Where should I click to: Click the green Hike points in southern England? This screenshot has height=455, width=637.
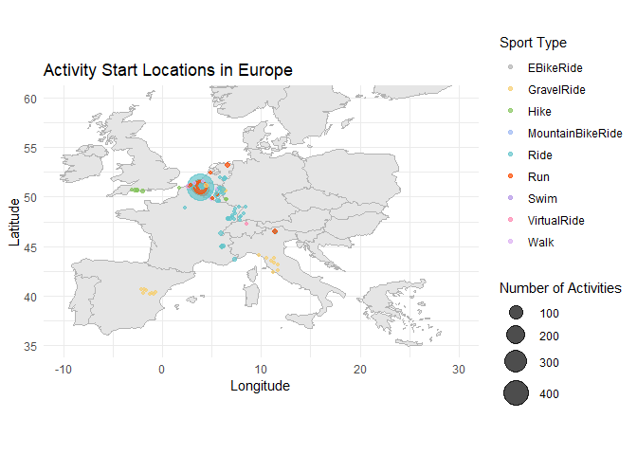click(136, 191)
